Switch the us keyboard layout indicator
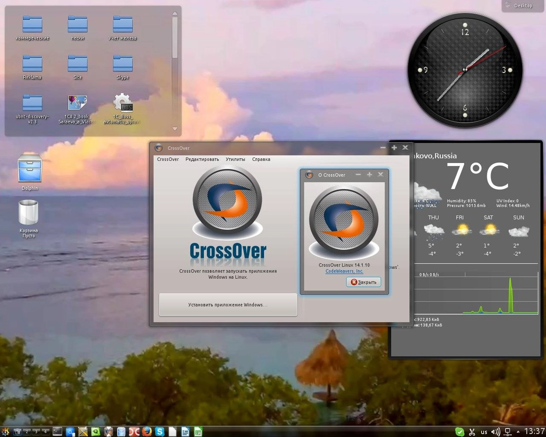The width and height of the screenshot is (546, 437). coord(484,432)
